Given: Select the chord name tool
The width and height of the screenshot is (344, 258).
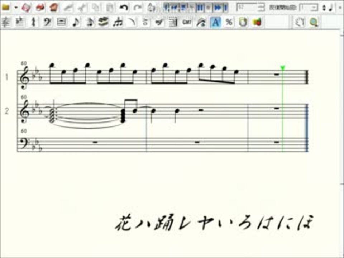Looking at the screenshot, I should [x=187, y=22].
